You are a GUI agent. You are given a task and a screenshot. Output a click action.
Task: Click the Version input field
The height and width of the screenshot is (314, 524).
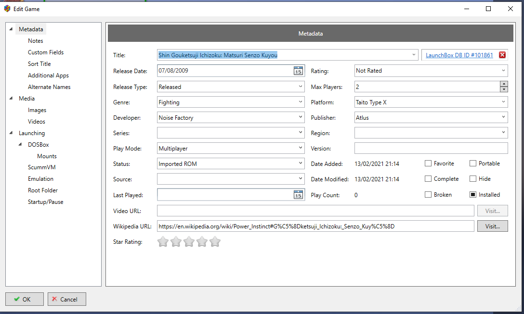[431, 148]
